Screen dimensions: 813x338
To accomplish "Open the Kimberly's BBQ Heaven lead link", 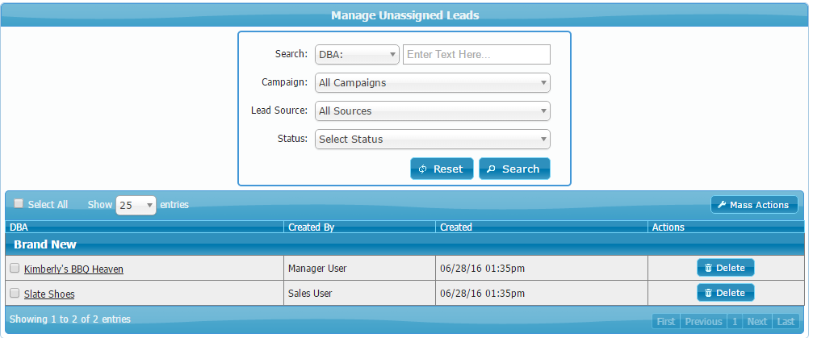I will click(x=73, y=269).
